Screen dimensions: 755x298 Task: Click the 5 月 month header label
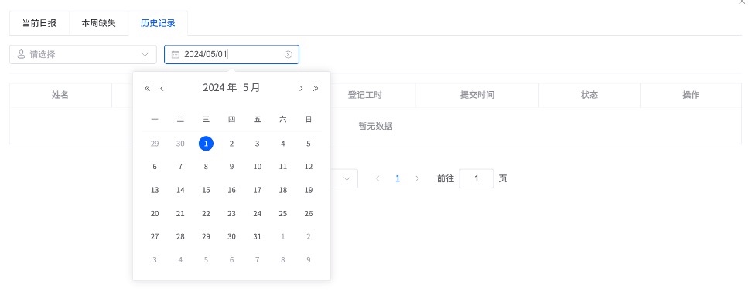(x=251, y=87)
